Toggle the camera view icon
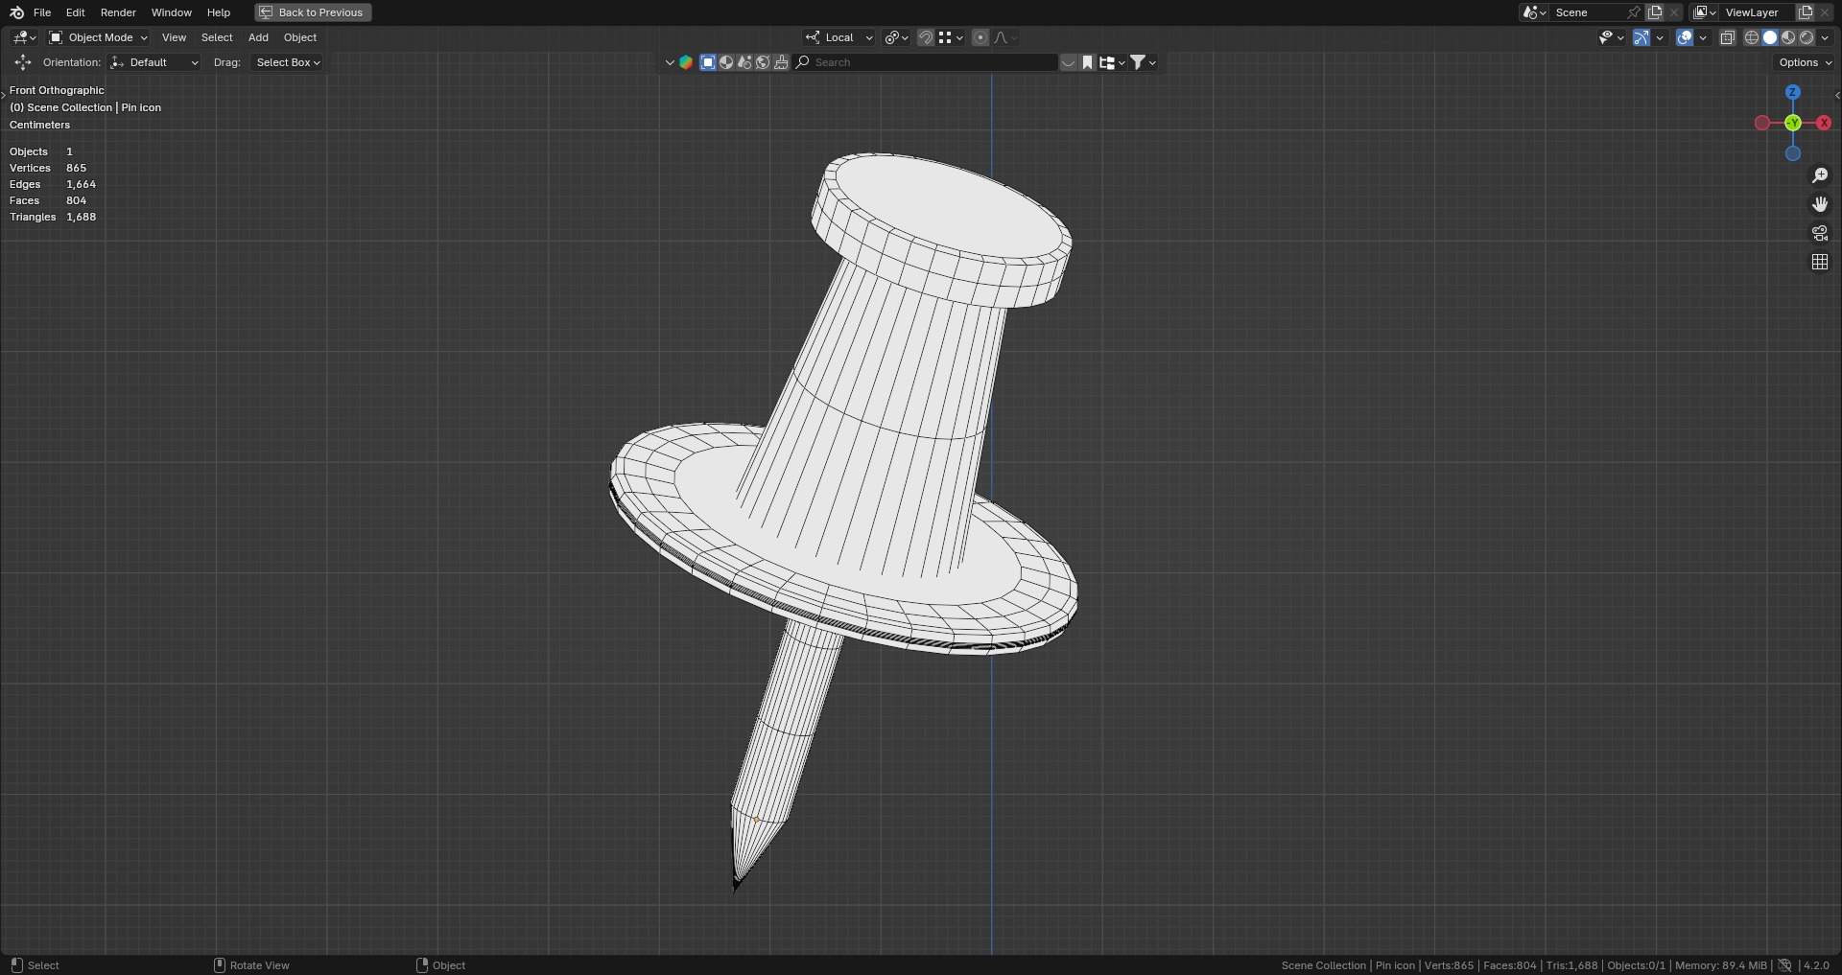 [x=1820, y=233]
